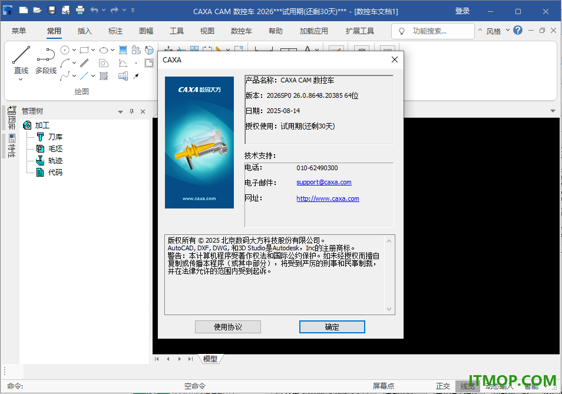Select the rectangle drawing tool

click(84, 50)
